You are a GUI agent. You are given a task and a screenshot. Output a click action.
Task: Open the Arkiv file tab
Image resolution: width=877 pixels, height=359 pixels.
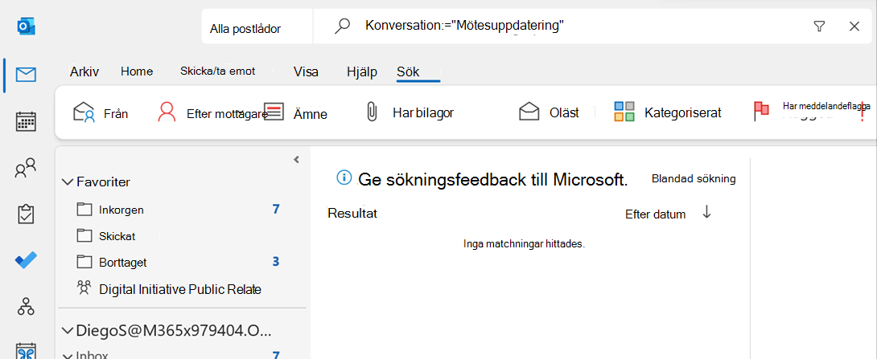(84, 71)
